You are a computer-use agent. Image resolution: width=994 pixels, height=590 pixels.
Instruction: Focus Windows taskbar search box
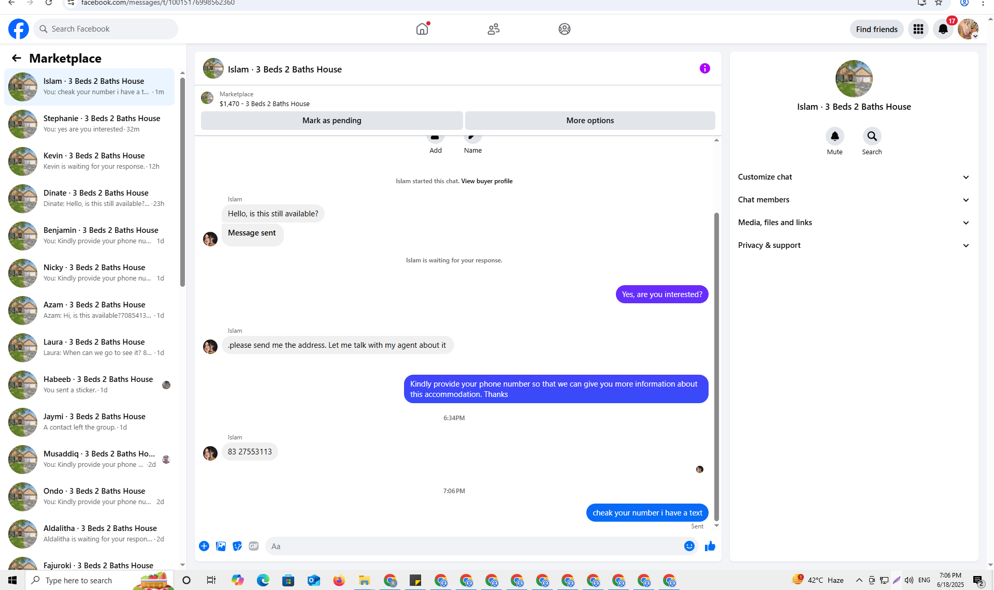(99, 580)
